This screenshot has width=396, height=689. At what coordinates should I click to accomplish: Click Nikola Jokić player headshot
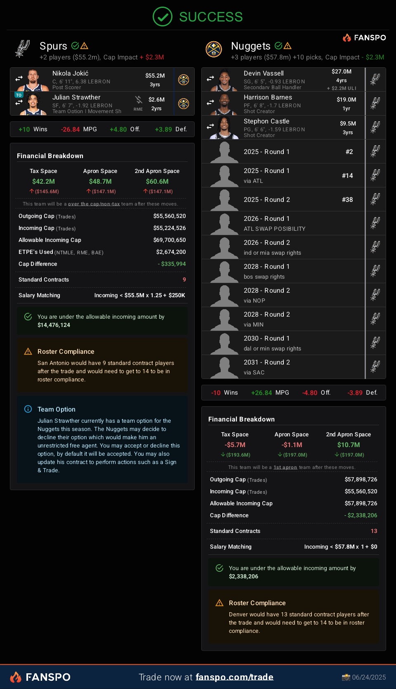(33, 80)
